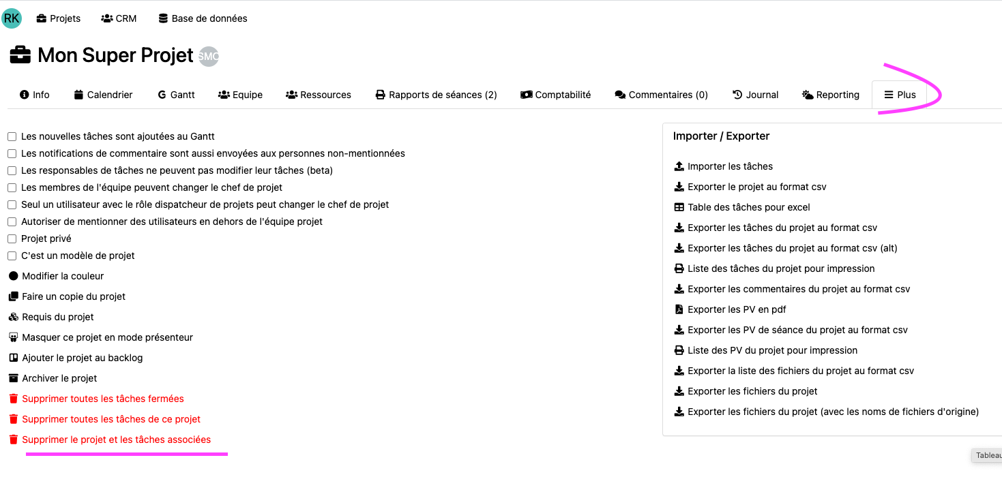
Task: Click the copy icon beside Faire un copie du projet
Action: click(x=13, y=296)
